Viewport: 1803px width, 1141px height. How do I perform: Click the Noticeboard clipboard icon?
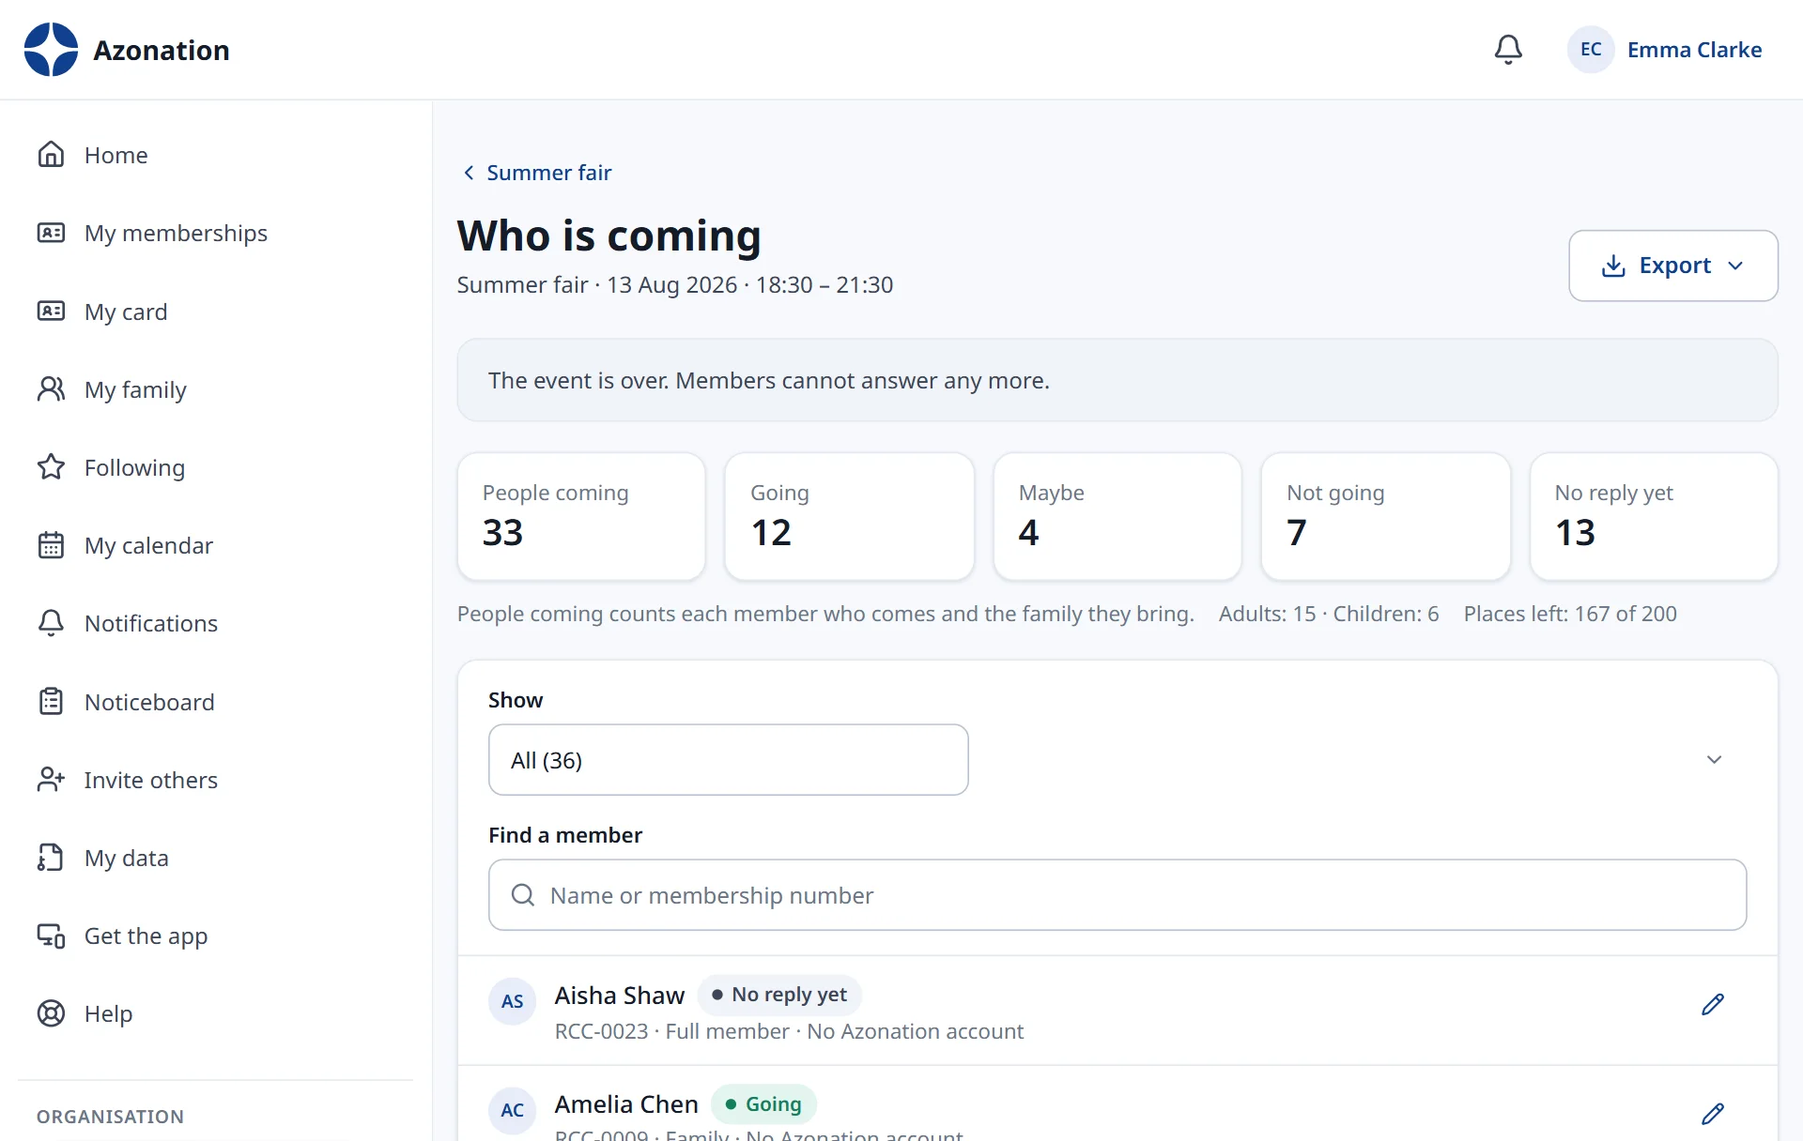pos(51,701)
